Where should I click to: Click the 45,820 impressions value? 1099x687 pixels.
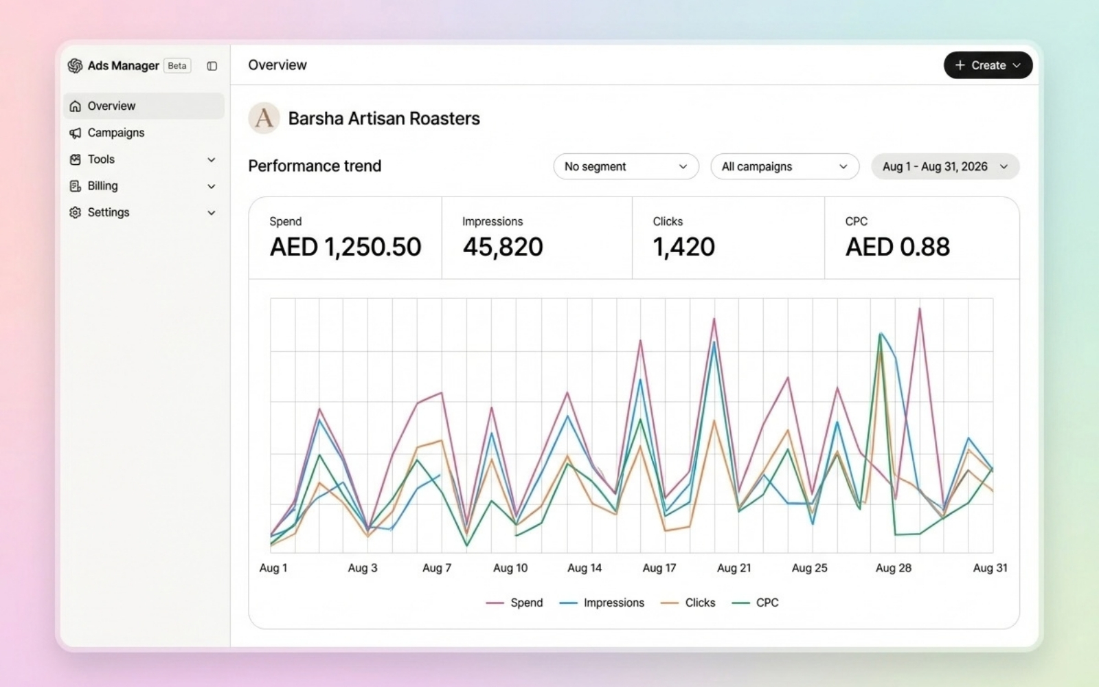point(503,247)
